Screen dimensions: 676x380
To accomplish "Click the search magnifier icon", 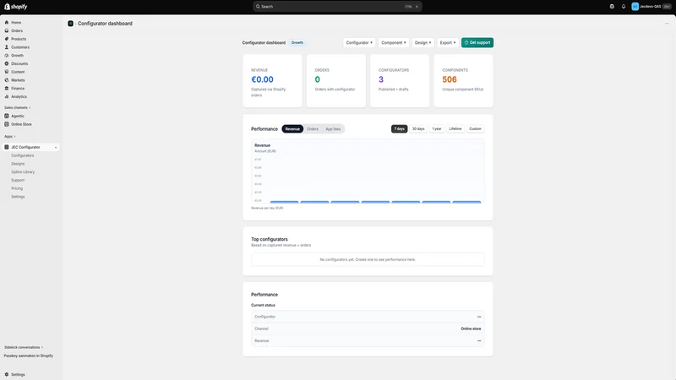I will 258,7.
